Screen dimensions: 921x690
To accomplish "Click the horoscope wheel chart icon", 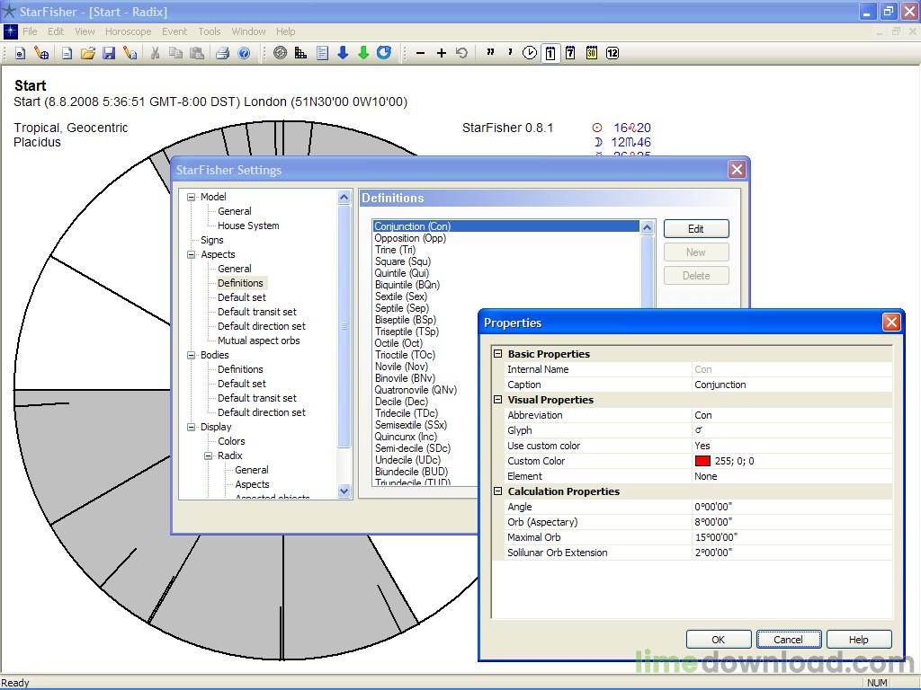I will point(280,53).
